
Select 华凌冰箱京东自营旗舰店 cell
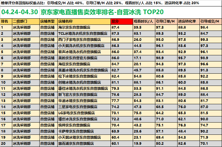point(84,101)
